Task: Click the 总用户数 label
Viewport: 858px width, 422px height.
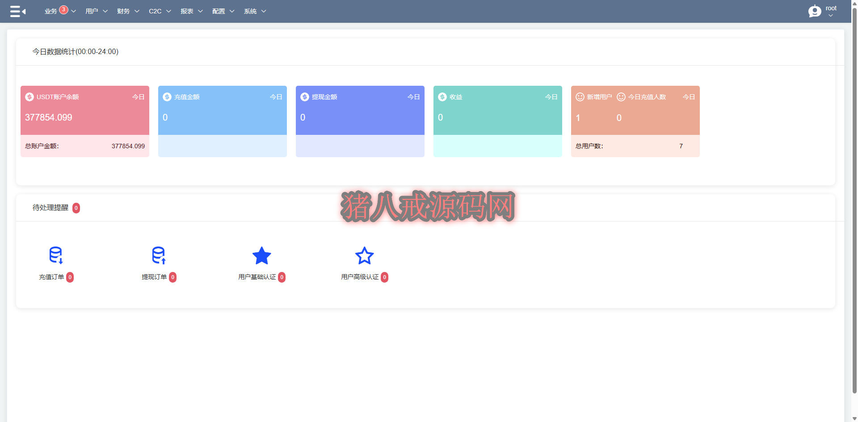Action: point(589,146)
